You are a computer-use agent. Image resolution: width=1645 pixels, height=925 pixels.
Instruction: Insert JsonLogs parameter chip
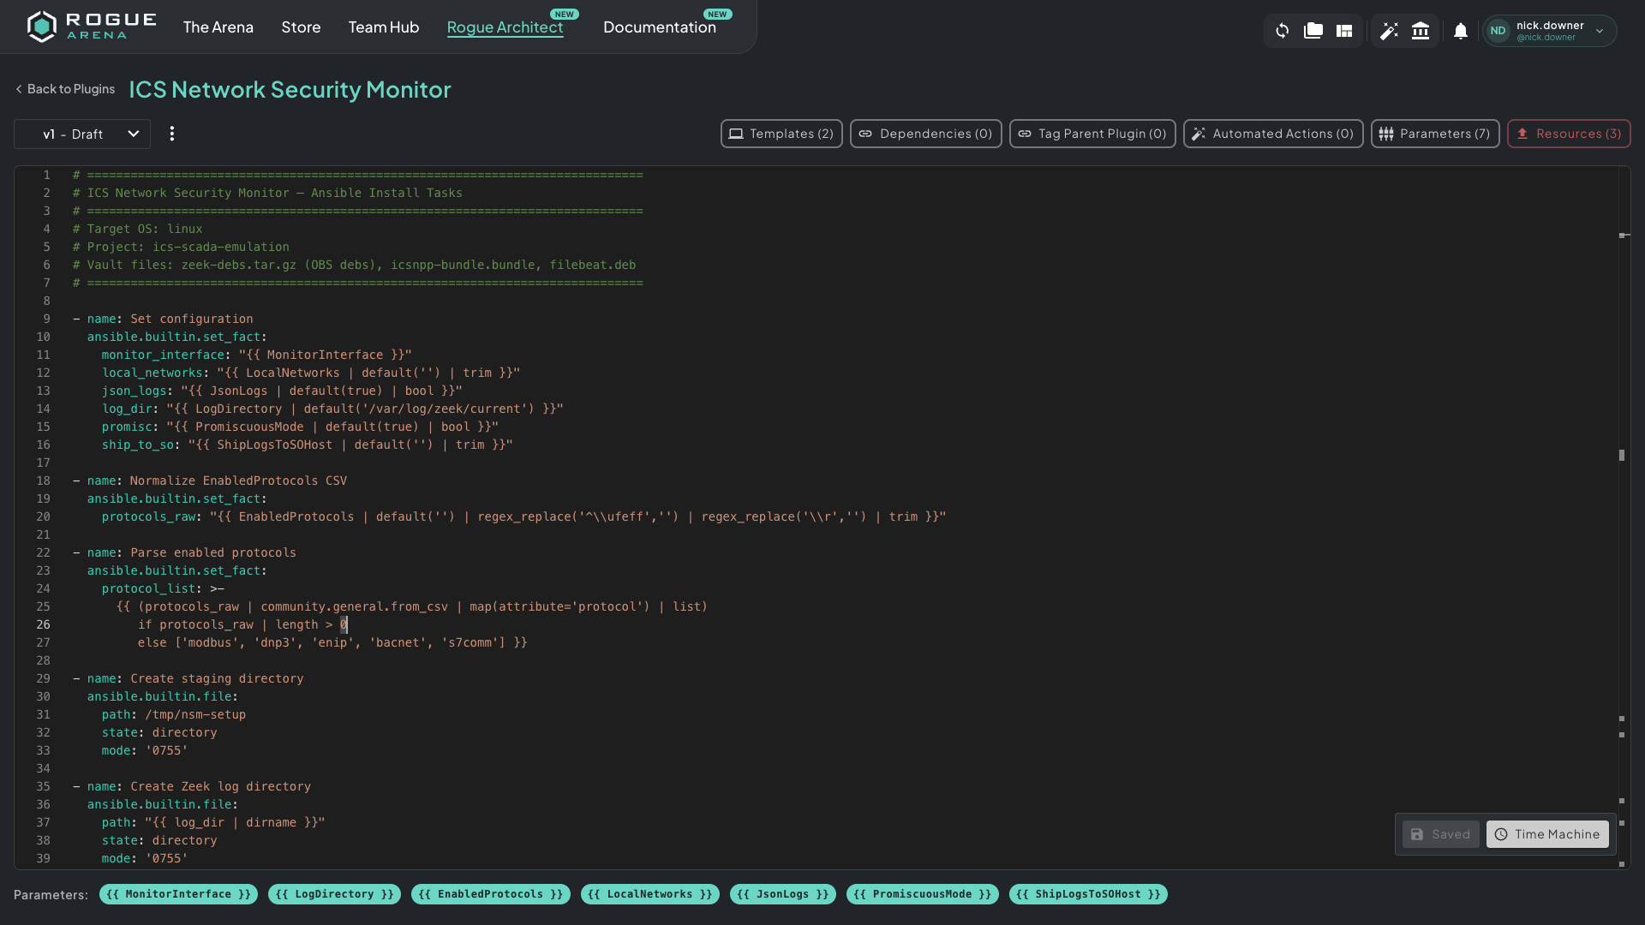point(783,894)
